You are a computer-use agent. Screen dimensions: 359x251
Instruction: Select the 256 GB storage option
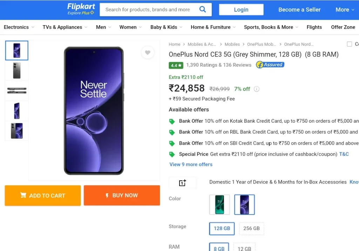click(251, 228)
